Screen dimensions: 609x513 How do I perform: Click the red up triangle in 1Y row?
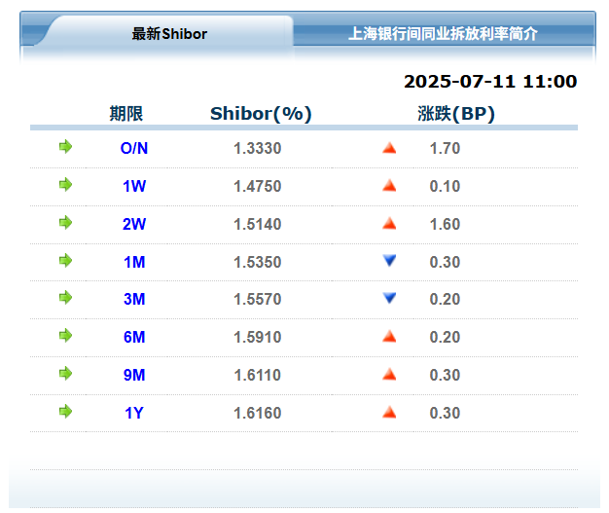pos(389,413)
